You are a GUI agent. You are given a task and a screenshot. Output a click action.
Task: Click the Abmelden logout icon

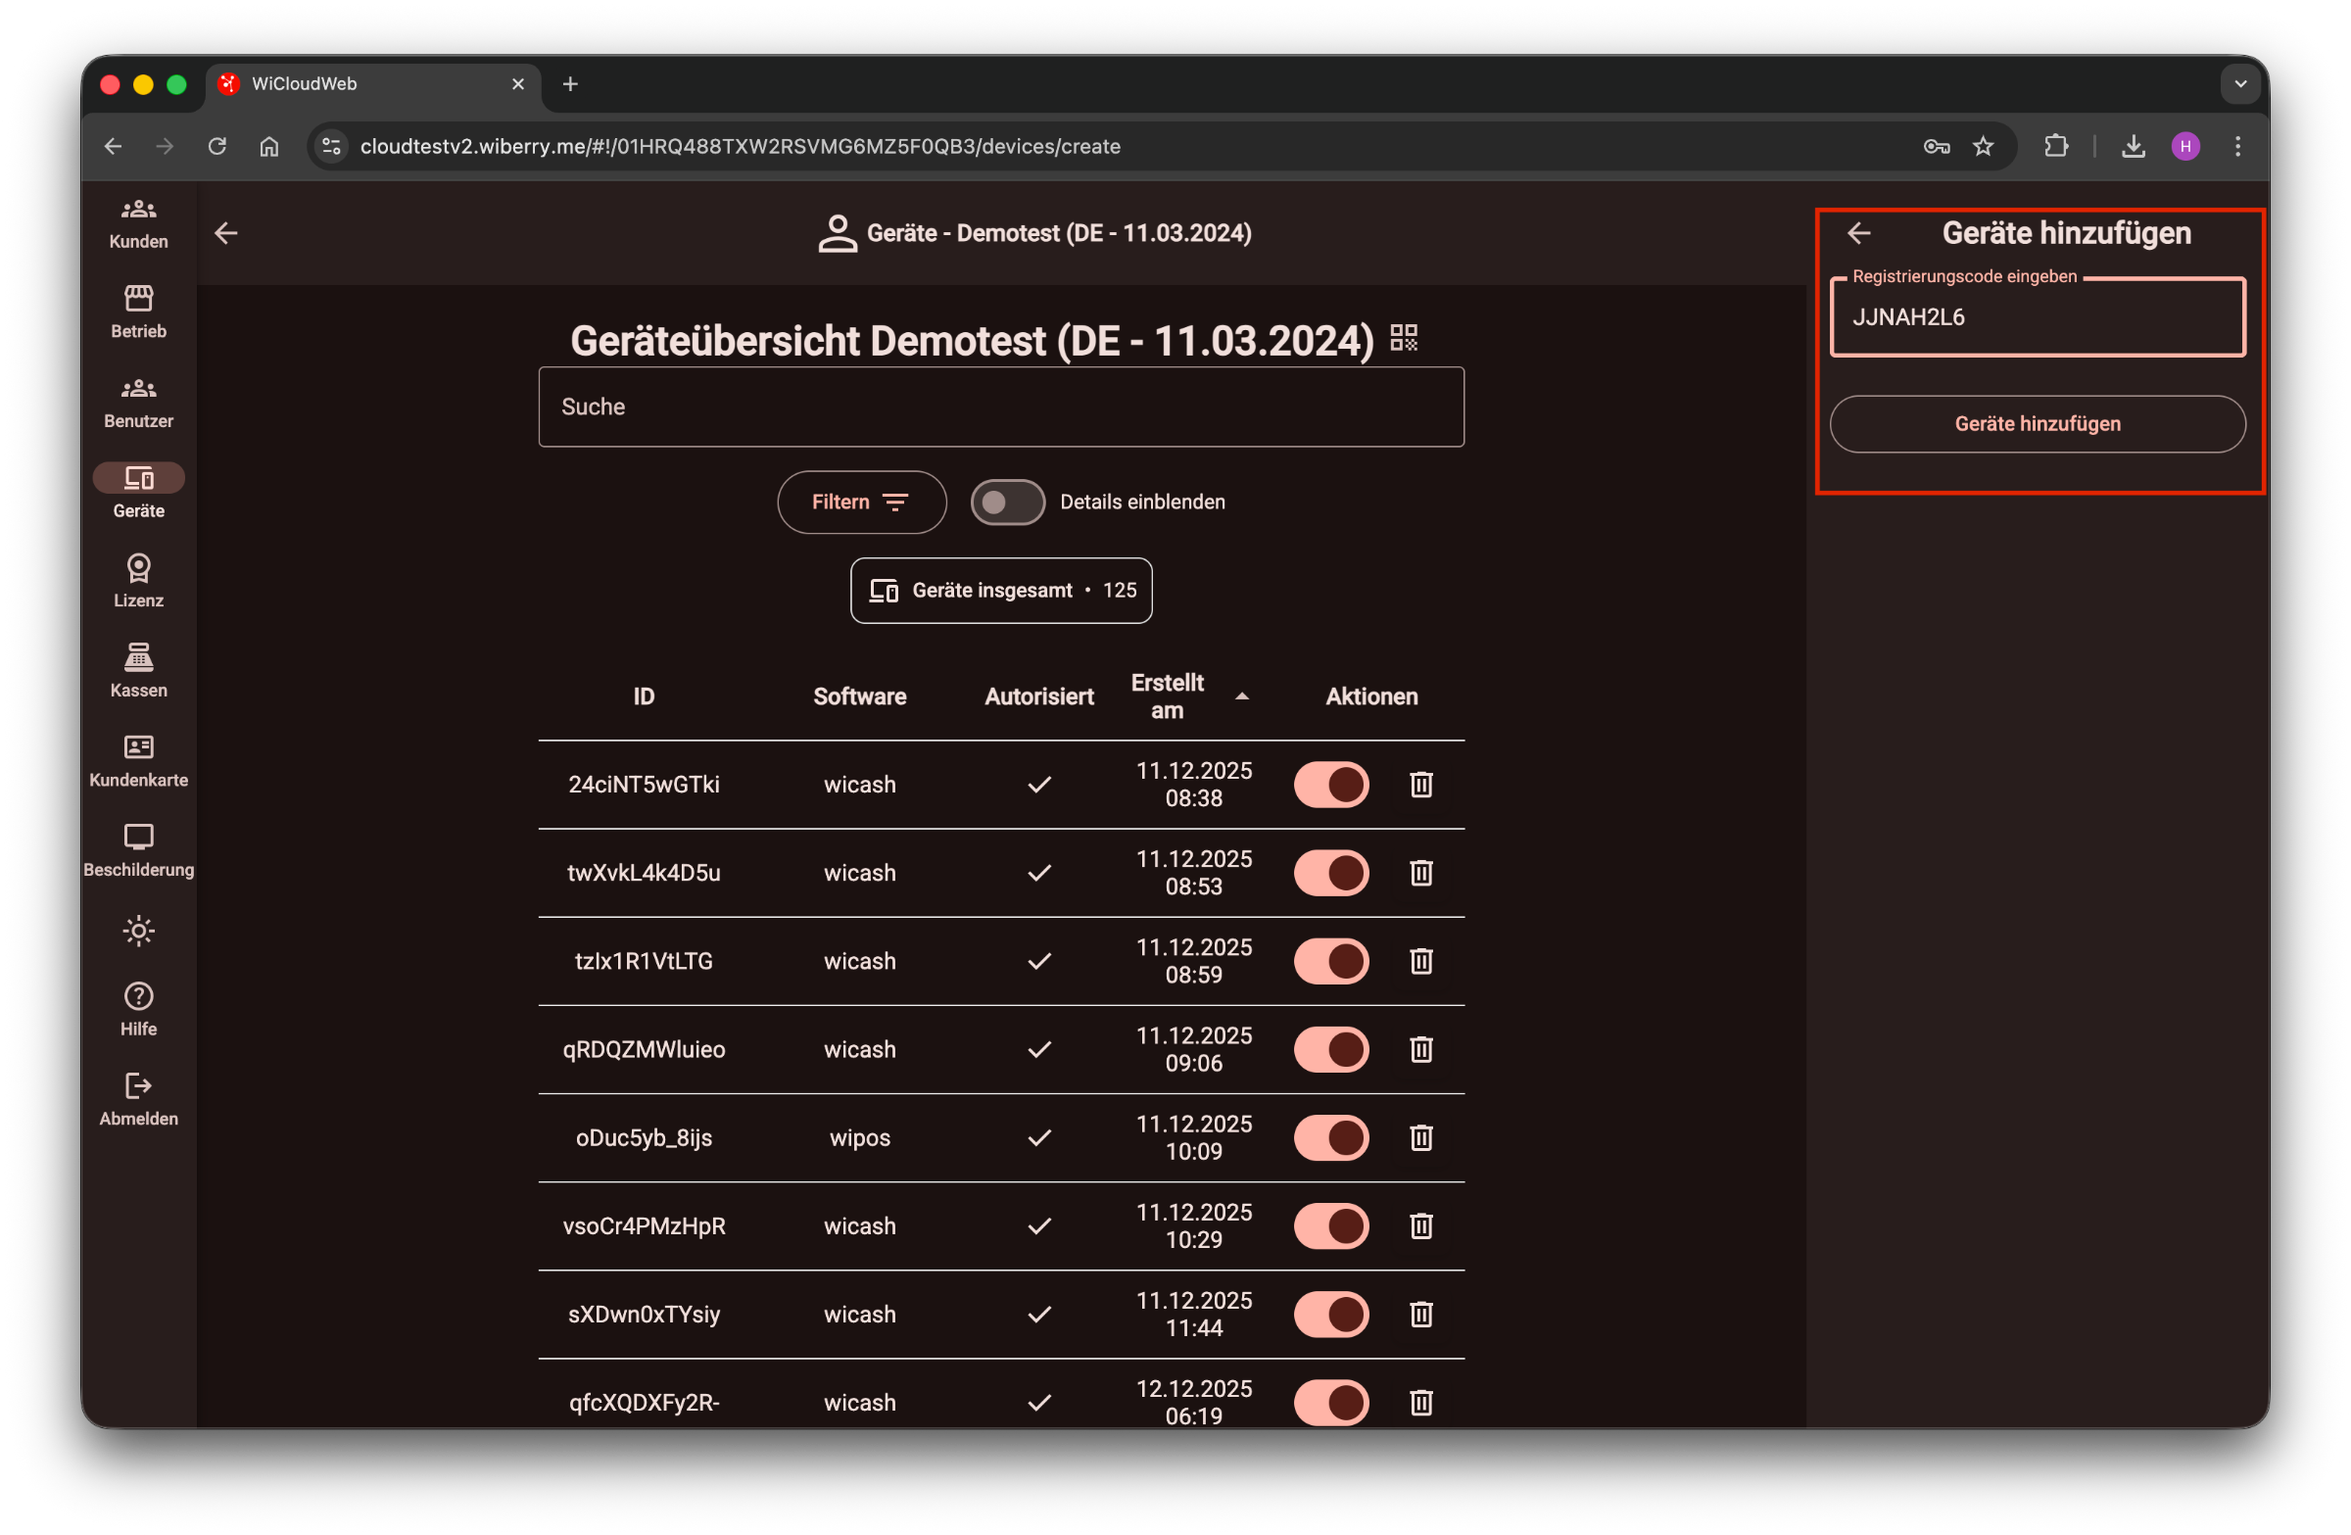[x=138, y=1086]
